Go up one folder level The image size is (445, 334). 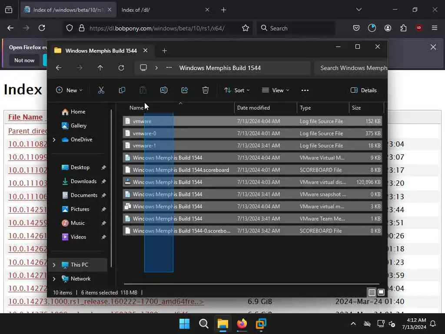[100, 68]
